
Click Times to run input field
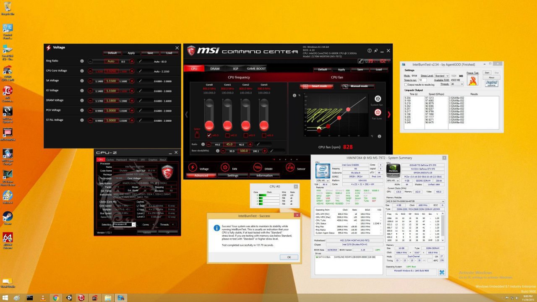(422, 80)
